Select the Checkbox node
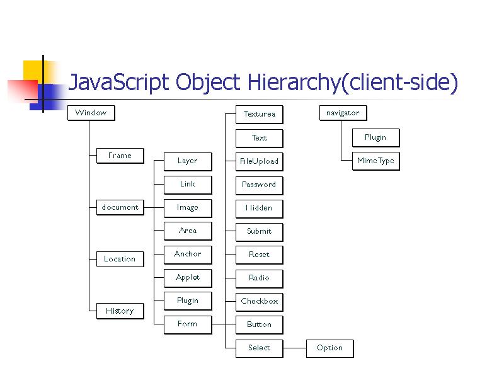504x378 pixels. click(259, 302)
